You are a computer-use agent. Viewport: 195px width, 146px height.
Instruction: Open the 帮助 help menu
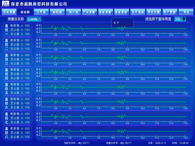tap(186, 12)
